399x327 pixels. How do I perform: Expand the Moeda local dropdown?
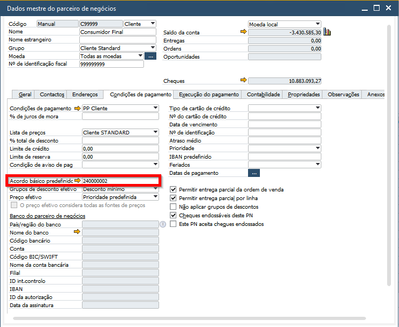pyautogui.click(x=318, y=24)
